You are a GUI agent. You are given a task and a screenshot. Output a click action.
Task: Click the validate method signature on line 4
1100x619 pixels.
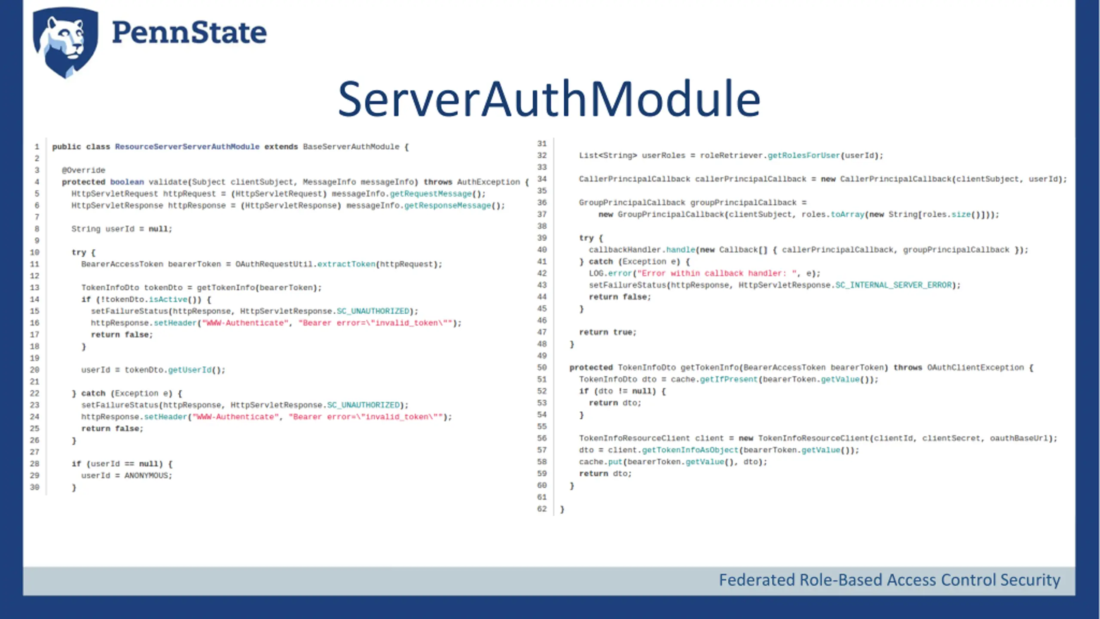point(295,182)
